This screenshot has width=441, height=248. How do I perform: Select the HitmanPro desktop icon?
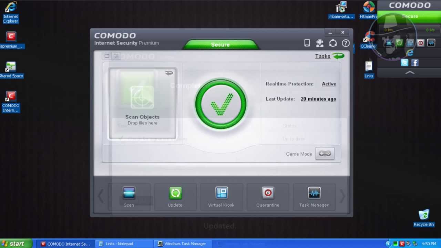pyautogui.click(x=369, y=10)
